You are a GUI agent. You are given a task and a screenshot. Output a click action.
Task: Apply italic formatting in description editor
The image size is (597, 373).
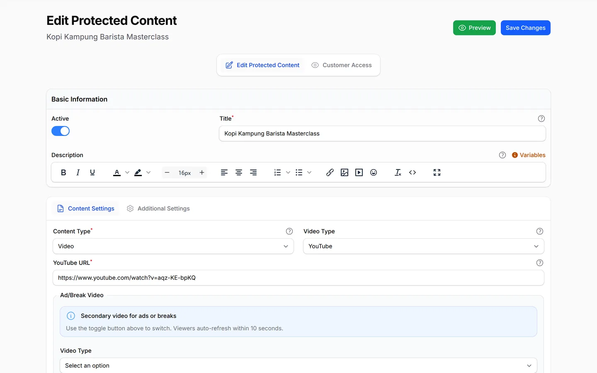[78, 172]
